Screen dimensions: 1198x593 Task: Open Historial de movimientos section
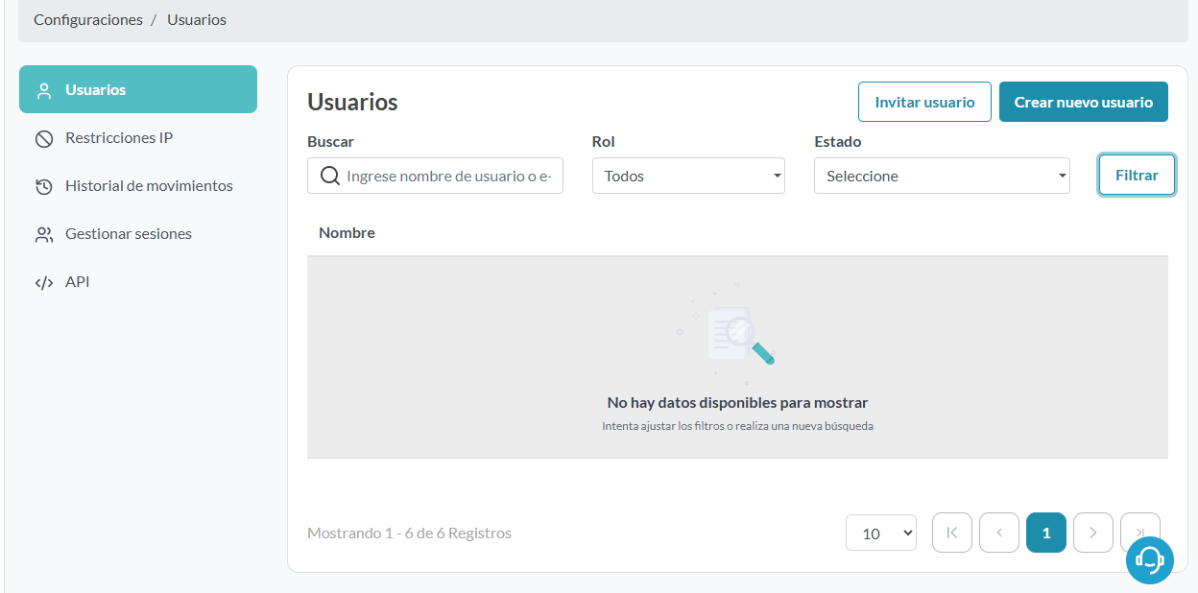(x=149, y=186)
